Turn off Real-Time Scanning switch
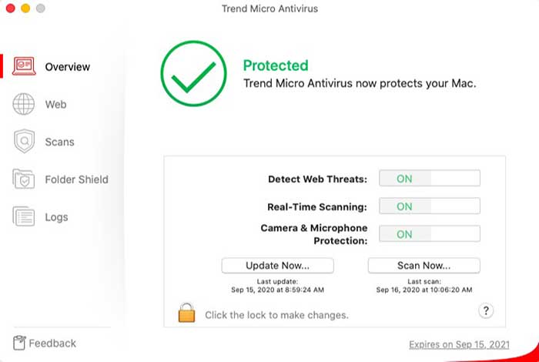Viewport: 539px width, 362px height. (429, 206)
